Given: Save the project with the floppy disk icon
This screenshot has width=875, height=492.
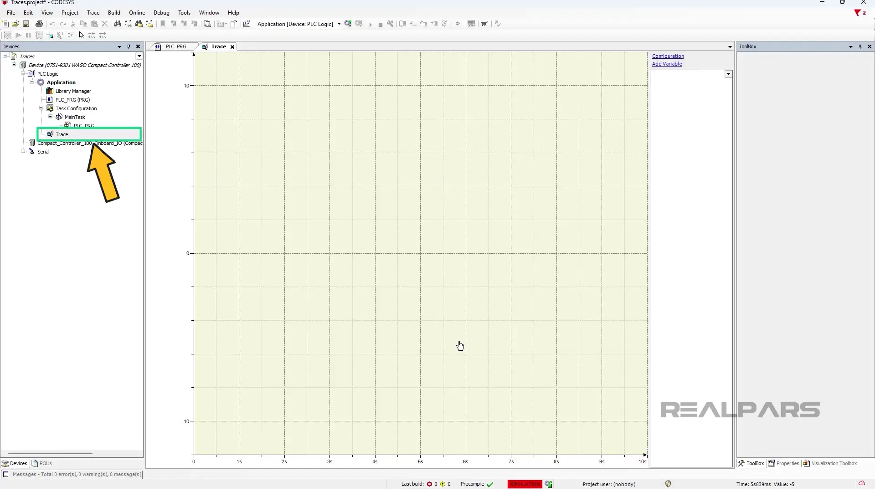Looking at the screenshot, I should click(x=26, y=24).
